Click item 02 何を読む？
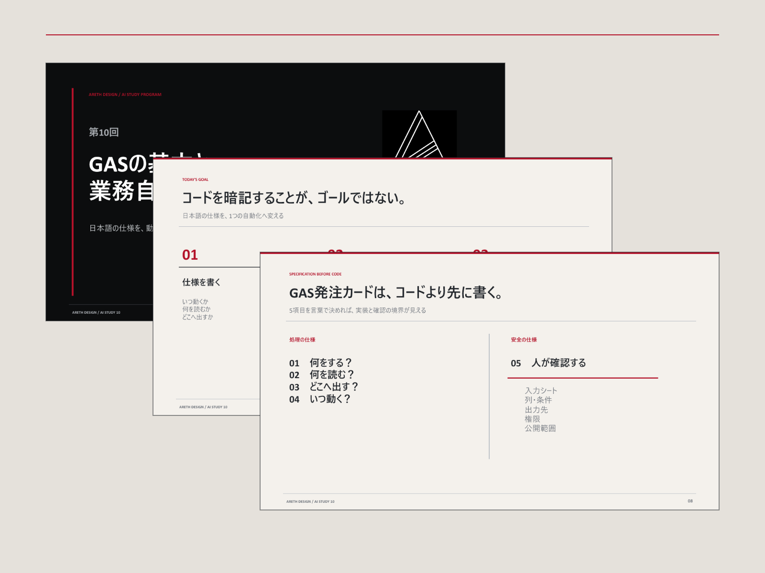This screenshot has width=765, height=573. [x=321, y=375]
